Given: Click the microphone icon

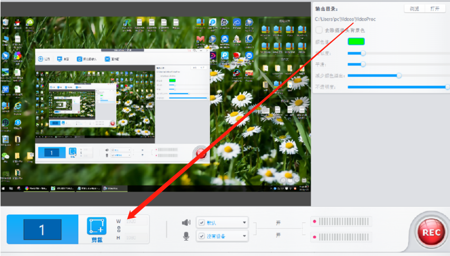Looking at the screenshot, I should click(x=186, y=236).
